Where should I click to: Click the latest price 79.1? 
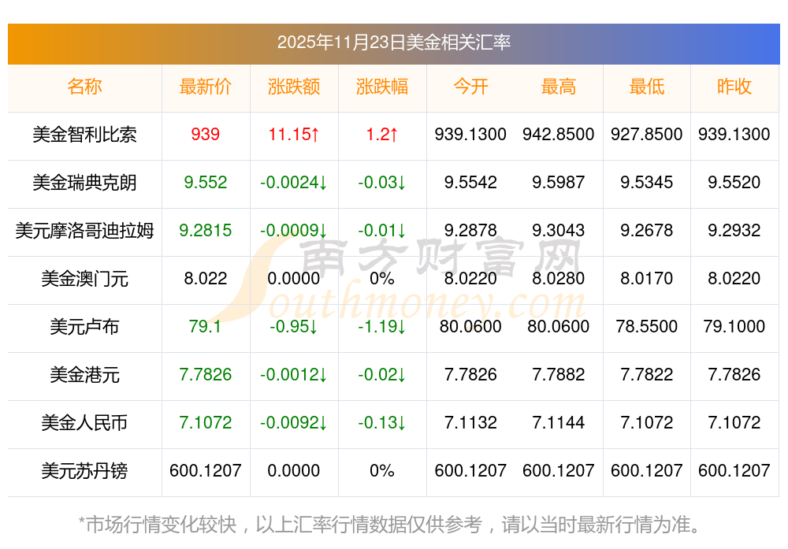click(206, 327)
